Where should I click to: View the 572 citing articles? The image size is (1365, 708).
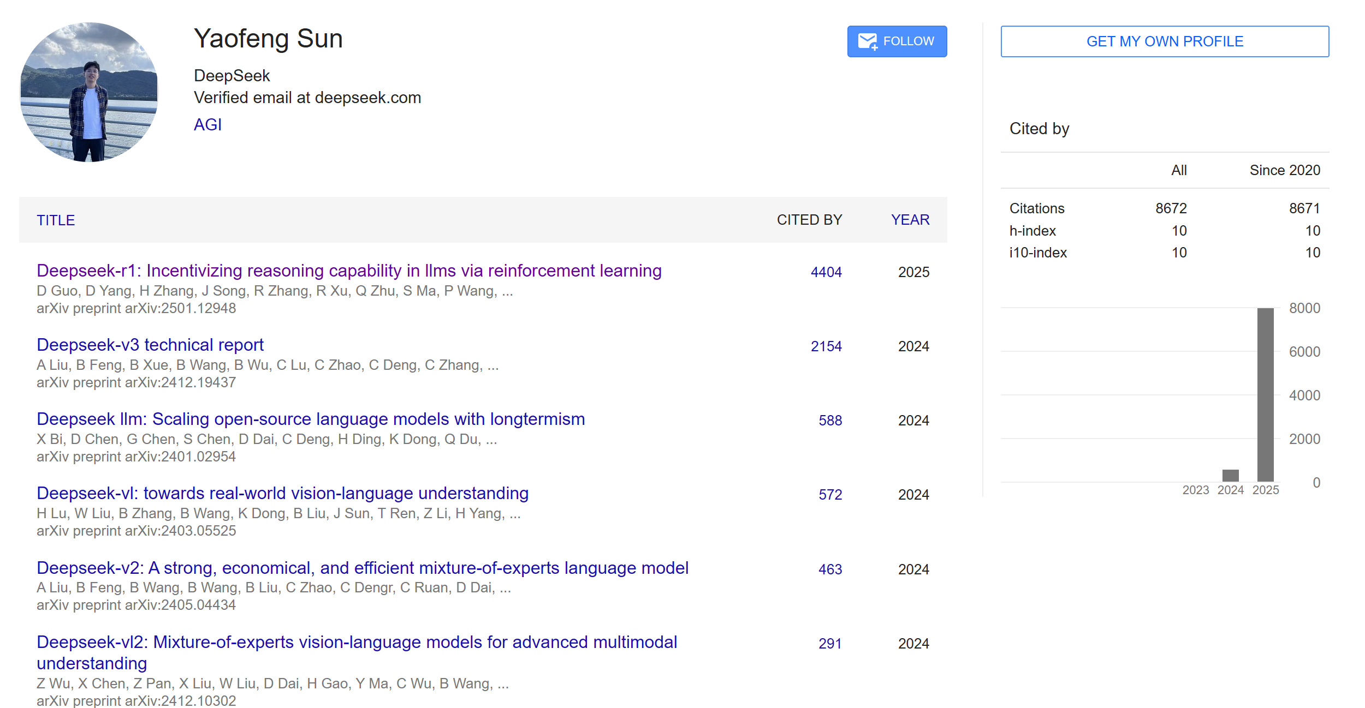pos(830,495)
